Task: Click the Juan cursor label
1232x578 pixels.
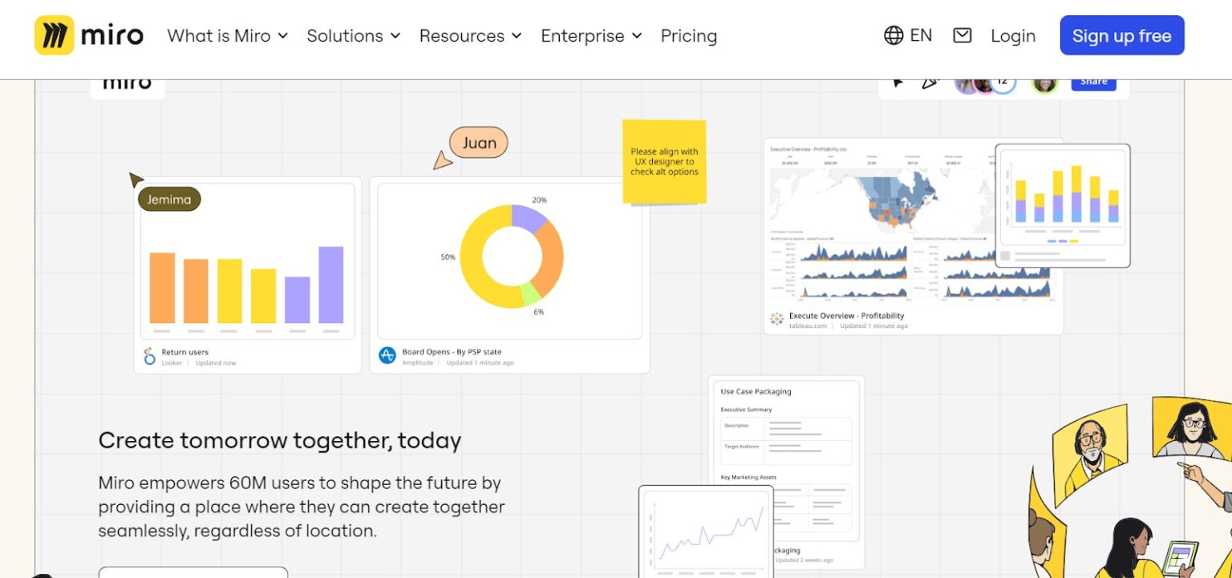Action: [x=478, y=143]
